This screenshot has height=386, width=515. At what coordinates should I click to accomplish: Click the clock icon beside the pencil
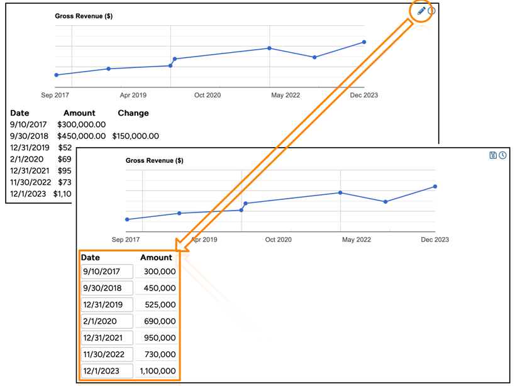pos(431,11)
